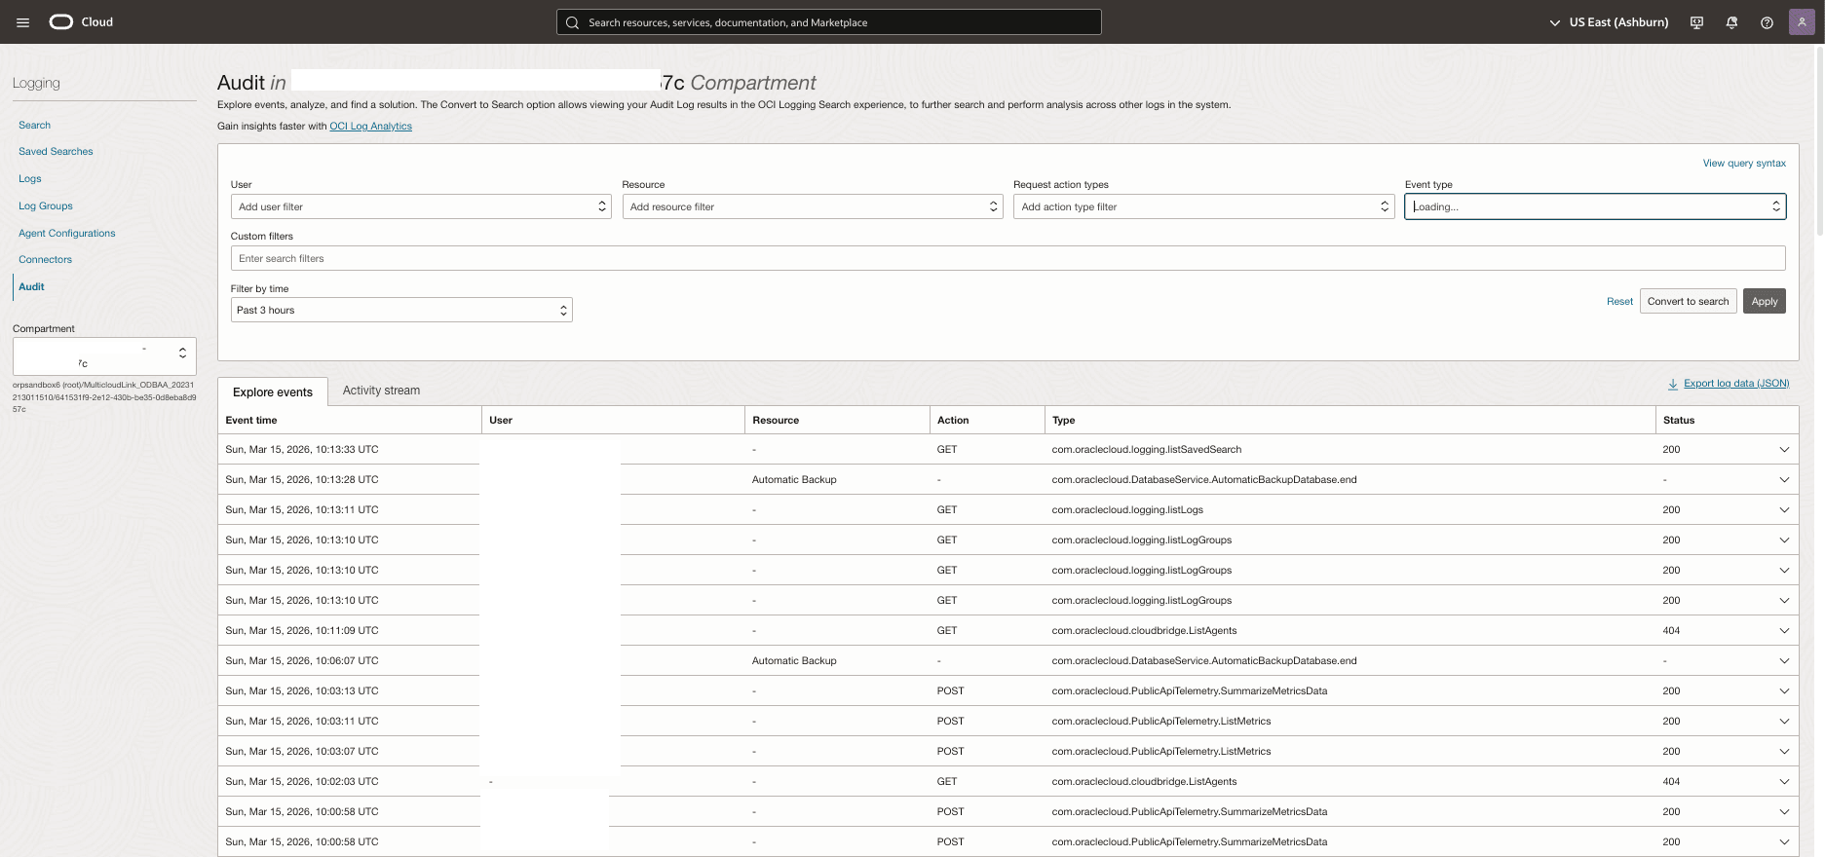Select Audit in the Logging sidebar

click(32, 287)
